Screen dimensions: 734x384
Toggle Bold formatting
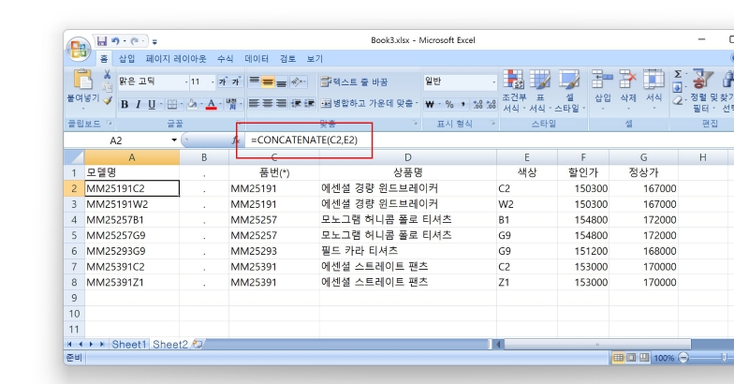(125, 104)
